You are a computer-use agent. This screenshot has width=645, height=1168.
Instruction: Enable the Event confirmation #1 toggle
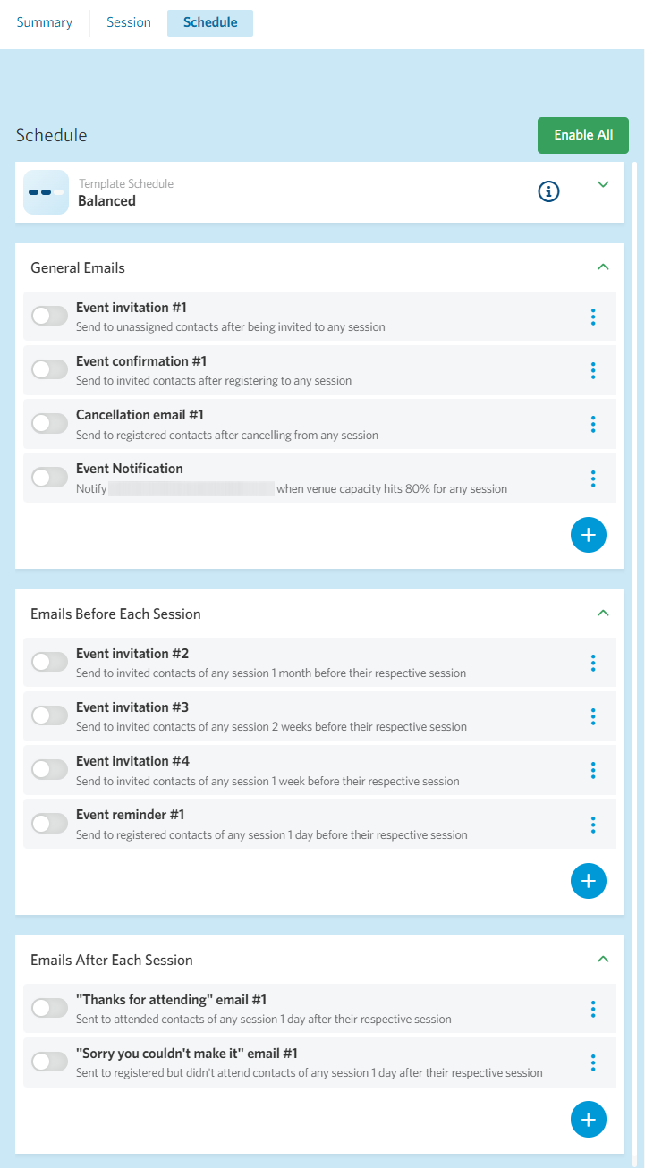[49, 369]
